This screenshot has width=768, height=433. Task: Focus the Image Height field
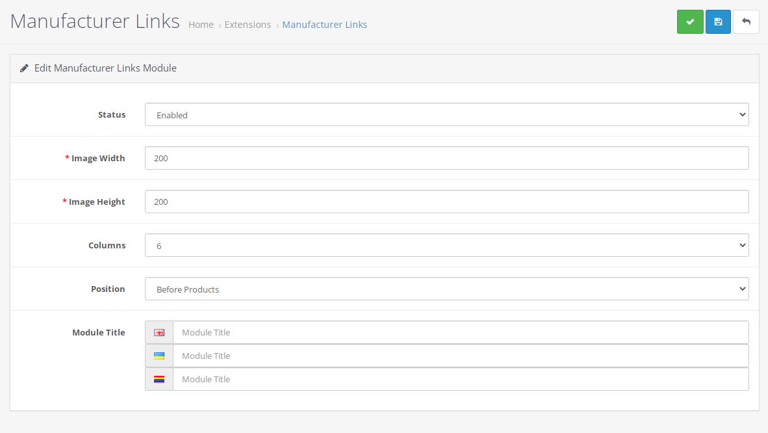coord(446,202)
